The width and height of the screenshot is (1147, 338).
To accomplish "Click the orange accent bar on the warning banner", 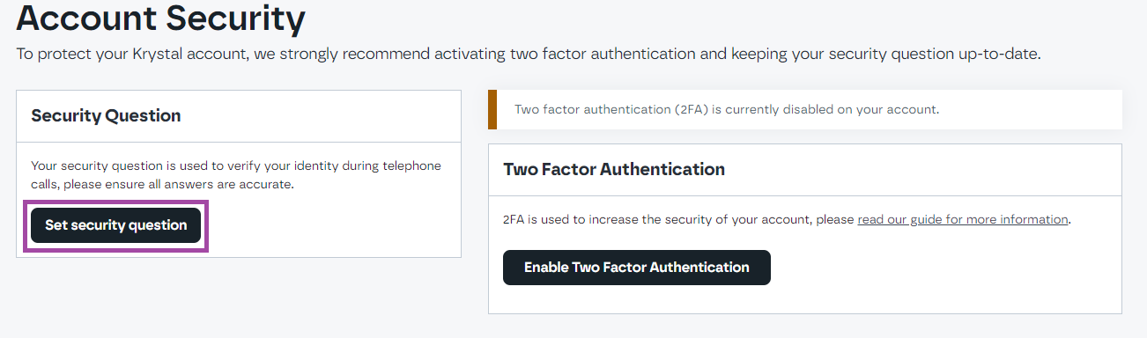I will [x=492, y=110].
